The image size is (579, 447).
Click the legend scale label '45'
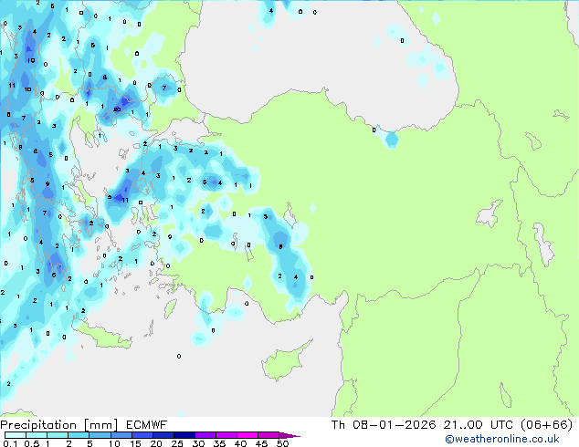pos(261,443)
